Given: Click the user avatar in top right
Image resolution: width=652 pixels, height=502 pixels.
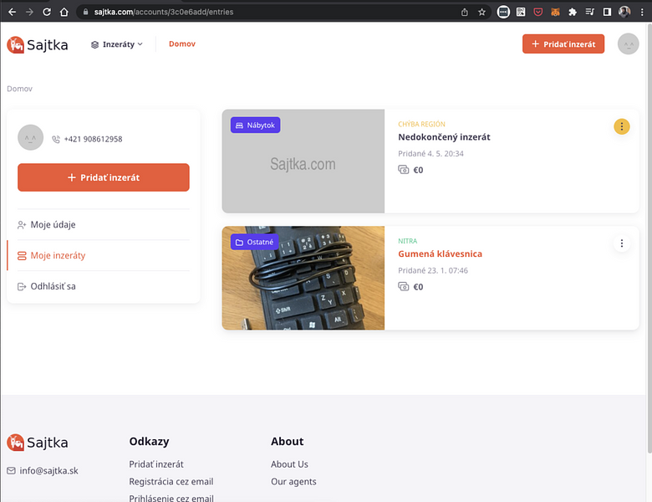Looking at the screenshot, I should click(628, 44).
